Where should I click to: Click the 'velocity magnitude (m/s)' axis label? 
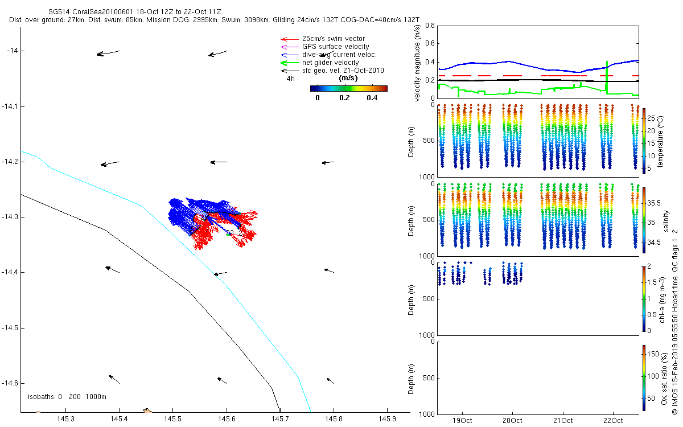coord(418,63)
